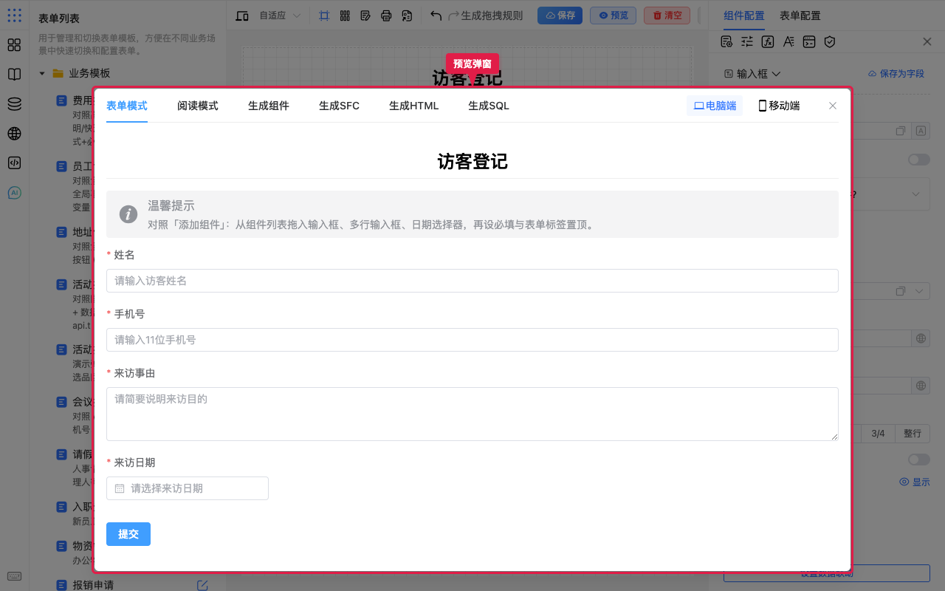
Task: Open the 生成HTML tab
Action: coord(414,106)
